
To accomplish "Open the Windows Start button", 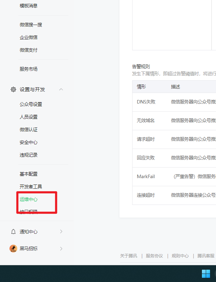I will pos(206,274).
